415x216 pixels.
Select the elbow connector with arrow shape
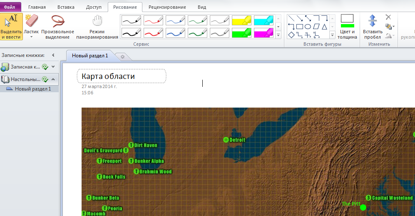(325, 18)
